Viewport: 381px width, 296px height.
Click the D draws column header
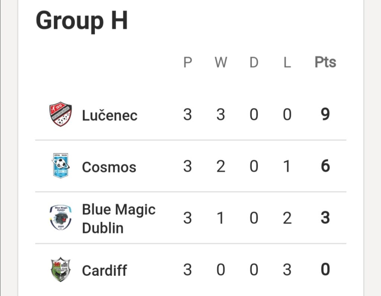(254, 62)
